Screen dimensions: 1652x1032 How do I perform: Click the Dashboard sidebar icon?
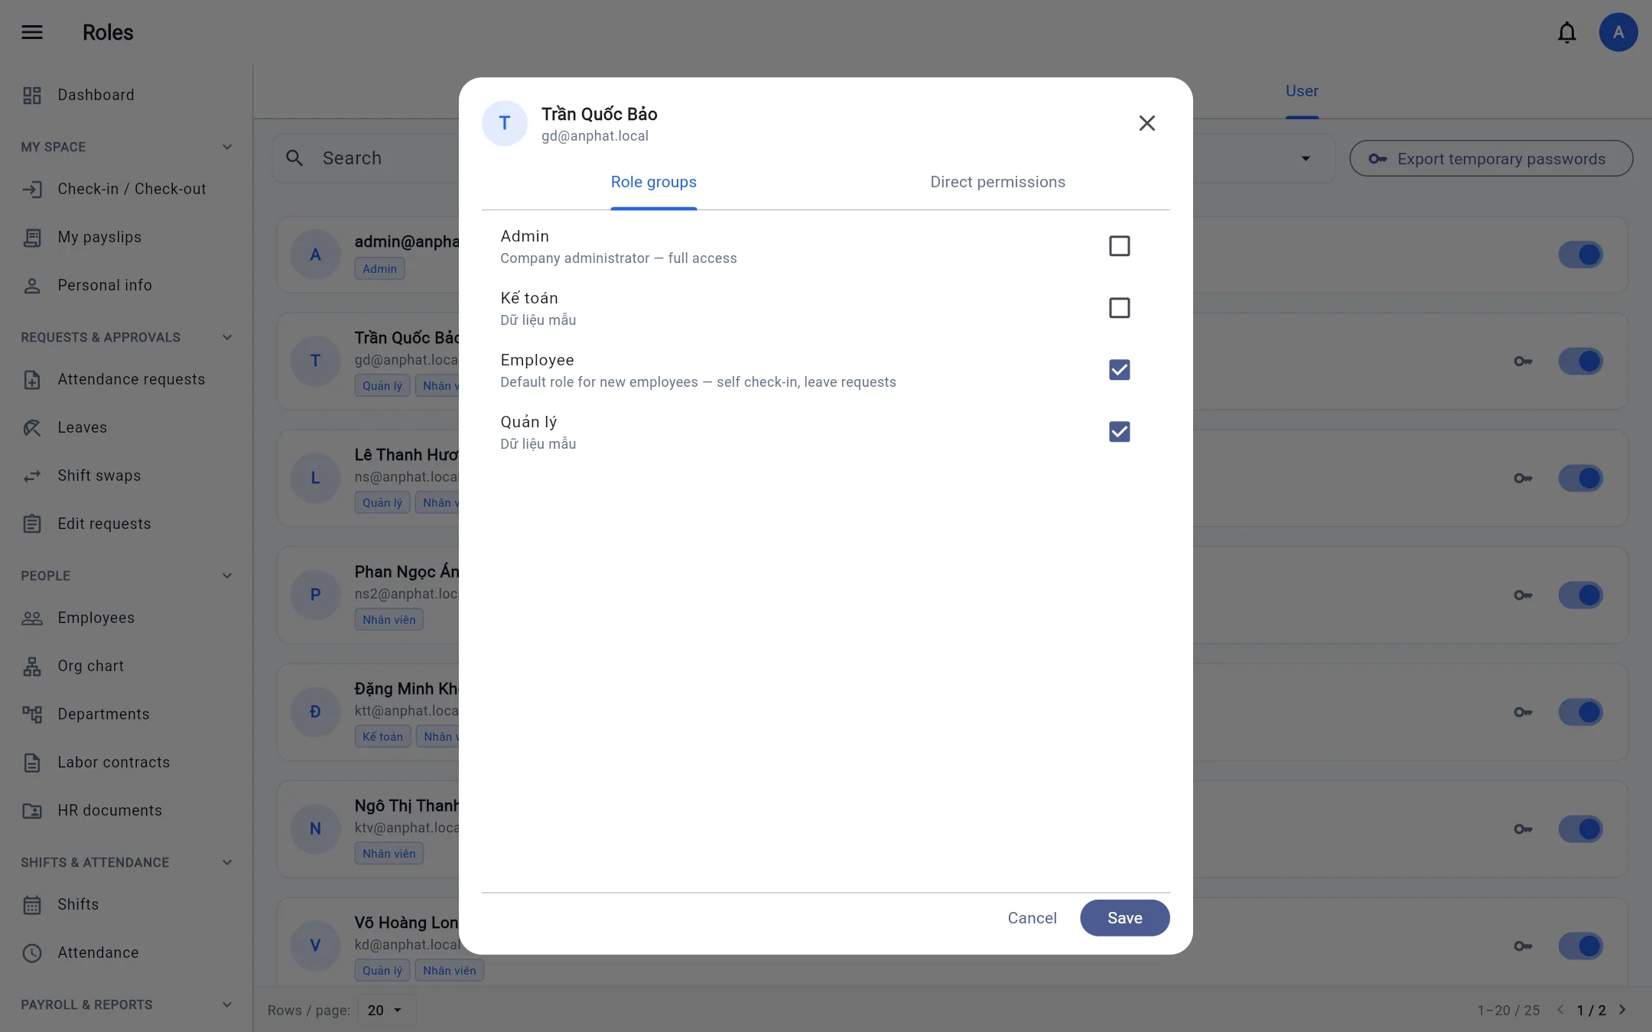(x=32, y=95)
